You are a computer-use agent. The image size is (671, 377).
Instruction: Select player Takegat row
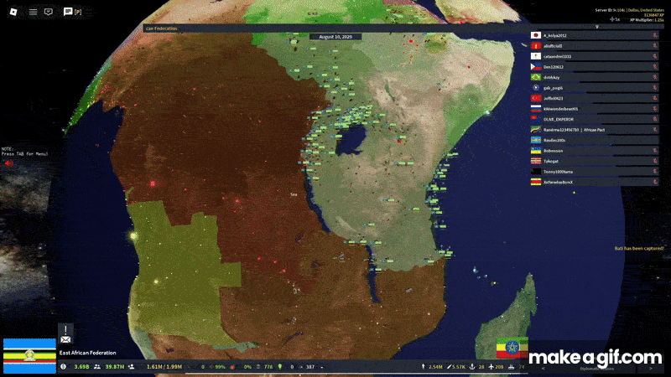(595, 161)
